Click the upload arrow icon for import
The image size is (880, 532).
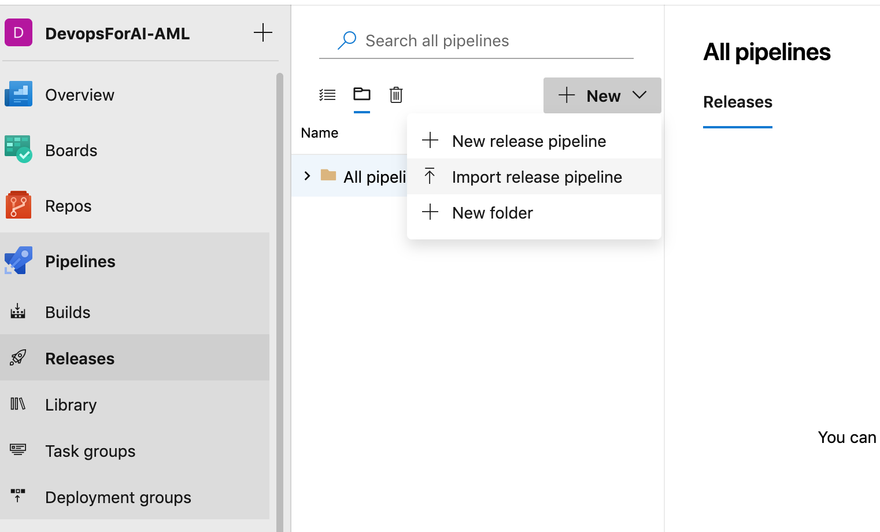click(430, 176)
